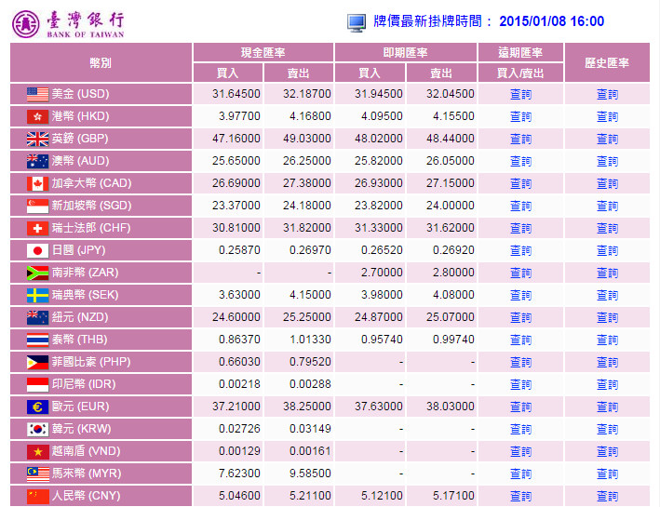The width and height of the screenshot is (660, 507).
Task: Open the forward rate 查詢 link for KRW
Action: (x=520, y=429)
